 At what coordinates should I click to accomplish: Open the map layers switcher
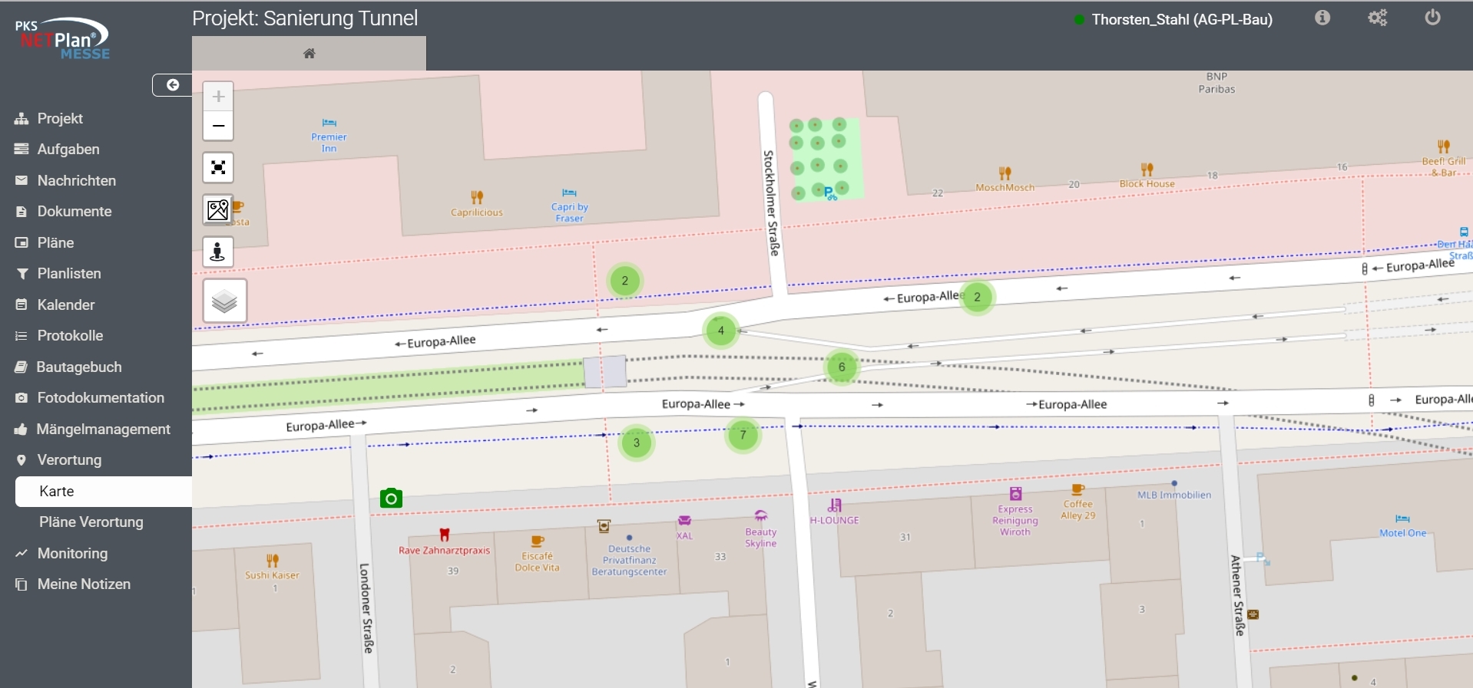tap(224, 301)
